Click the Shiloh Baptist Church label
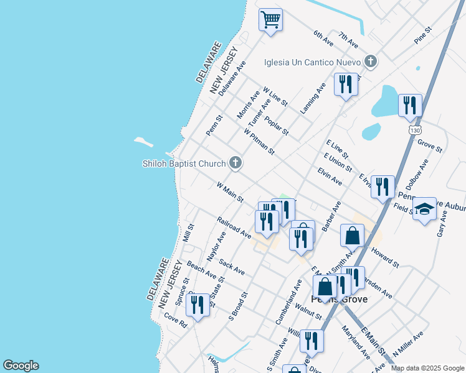This screenshot has width=466, height=373. 183,163
